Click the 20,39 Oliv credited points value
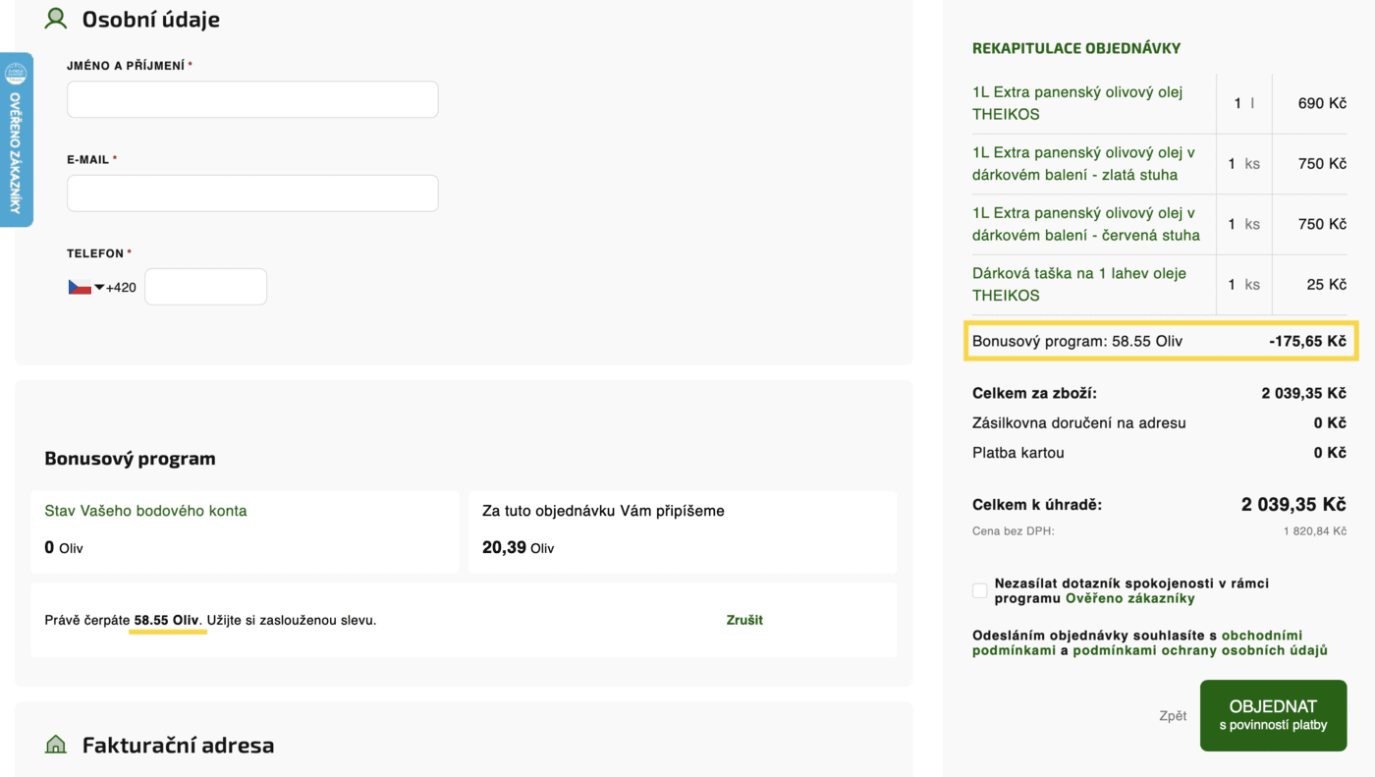The height and width of the screenshot is (777, 1375). pyautogui.click(x=518, y=548)
